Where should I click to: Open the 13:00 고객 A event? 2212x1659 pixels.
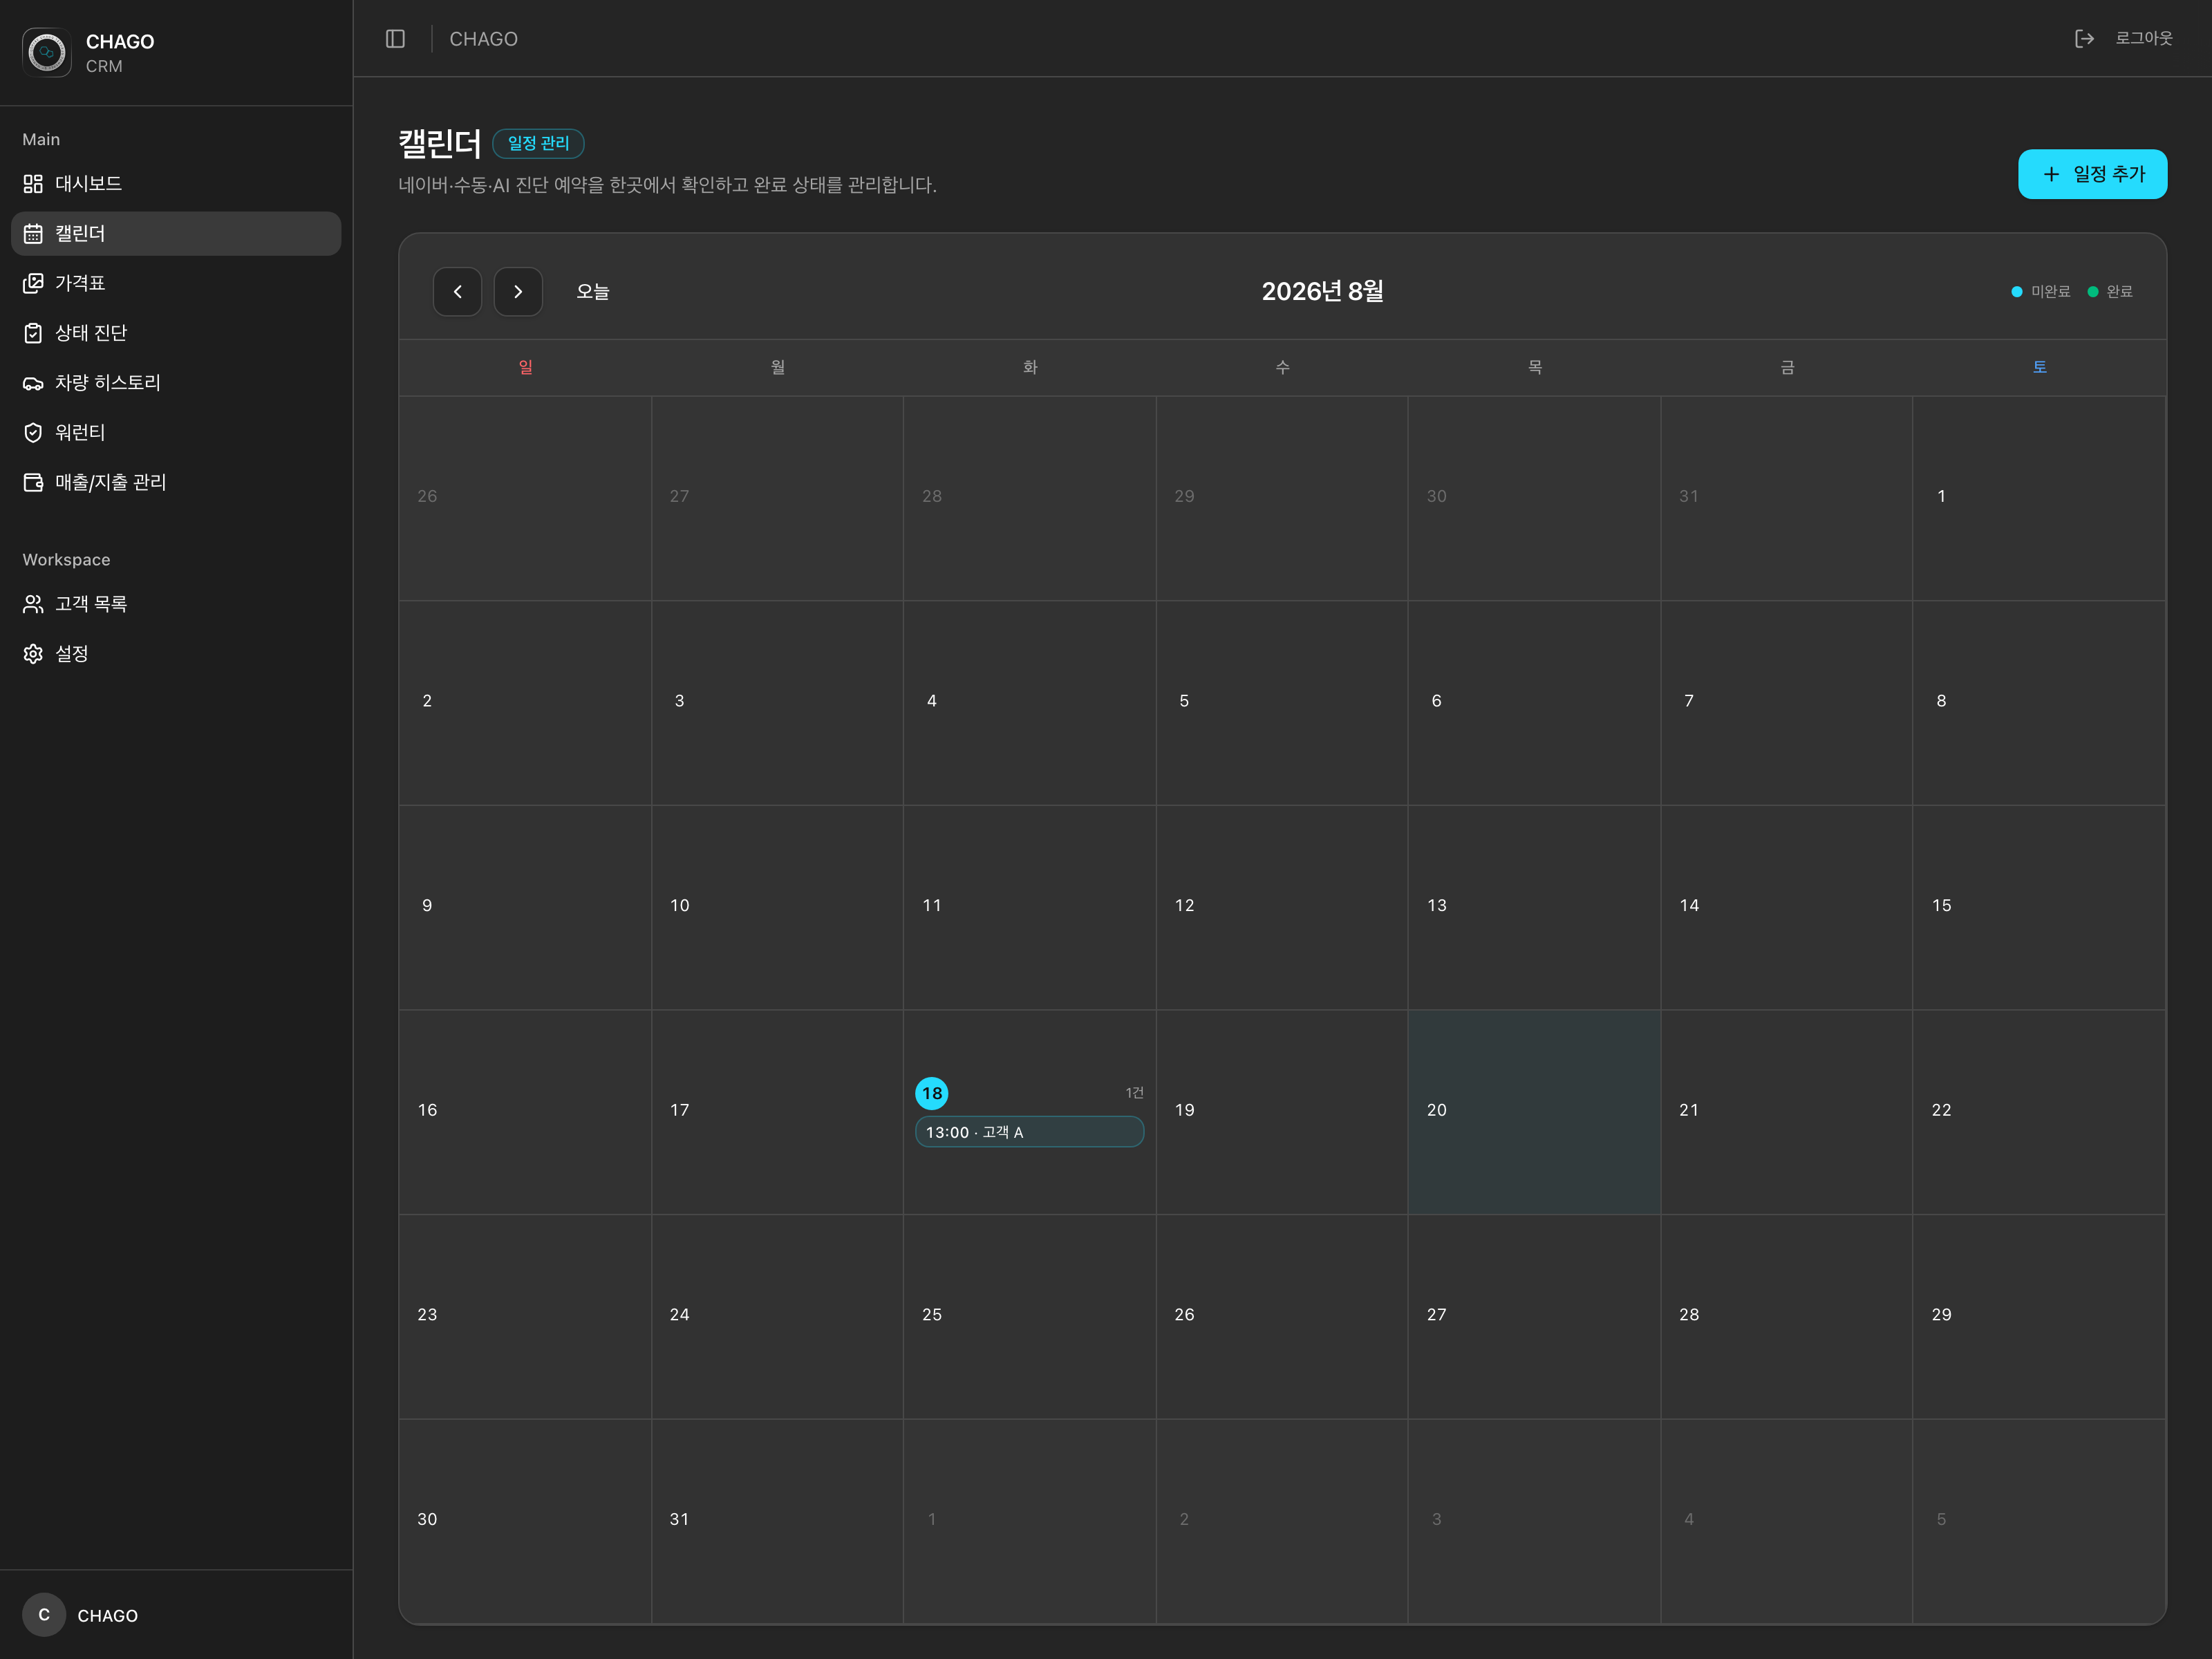[1029, 1132]
